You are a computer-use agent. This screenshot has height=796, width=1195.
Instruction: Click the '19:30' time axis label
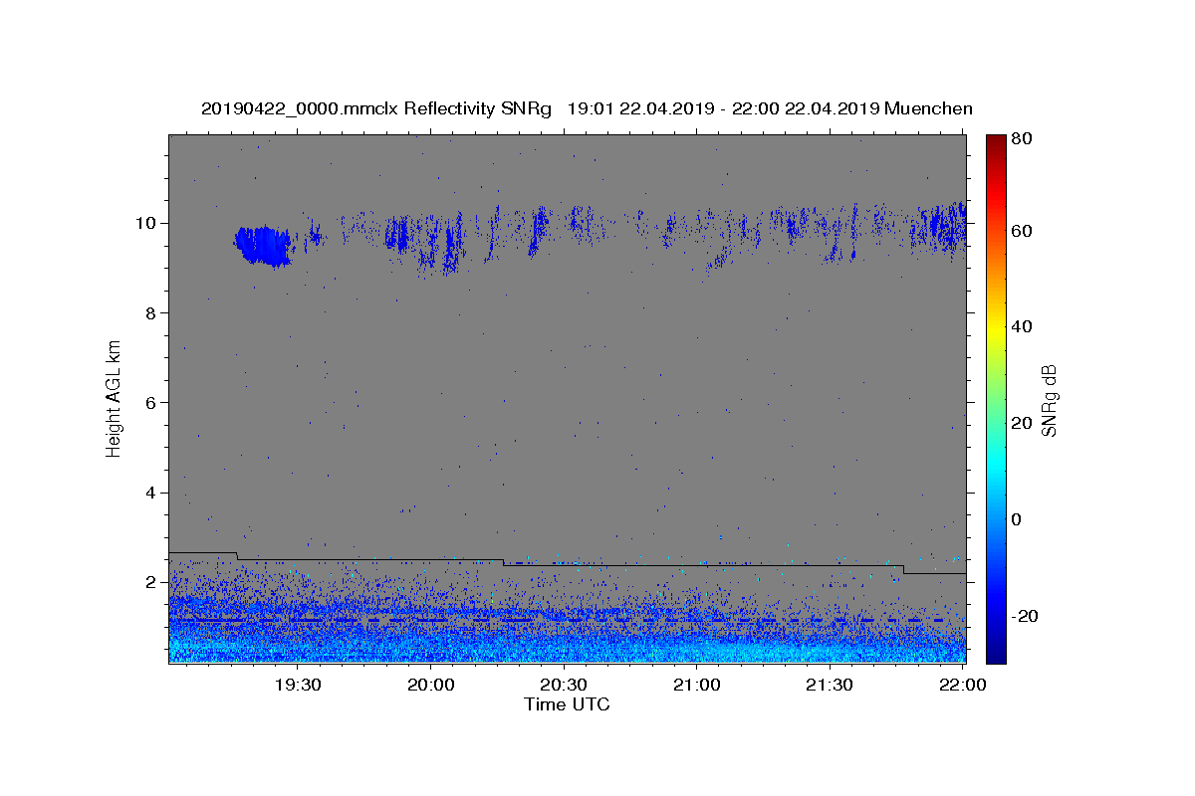[299, 686]
